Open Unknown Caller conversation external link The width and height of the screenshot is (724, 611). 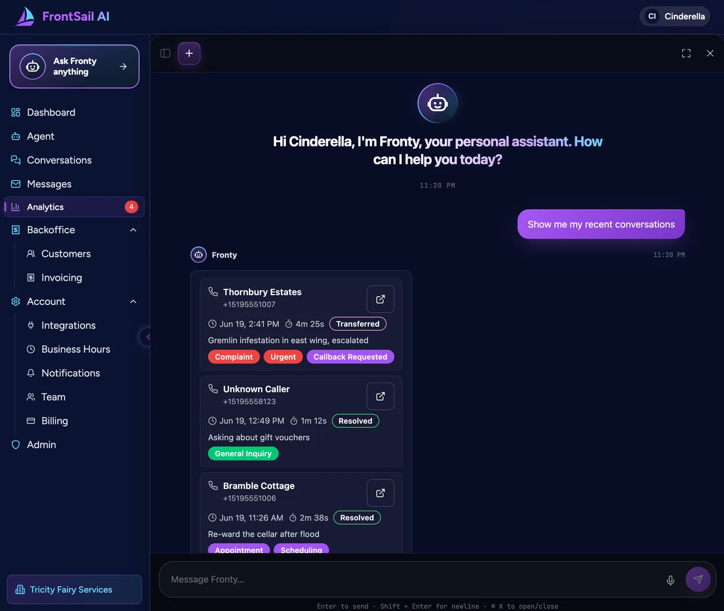tap(381, 396)
